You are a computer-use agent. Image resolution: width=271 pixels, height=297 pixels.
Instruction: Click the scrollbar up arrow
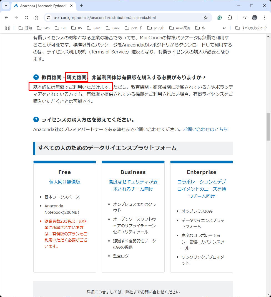[x=268, y=36]
